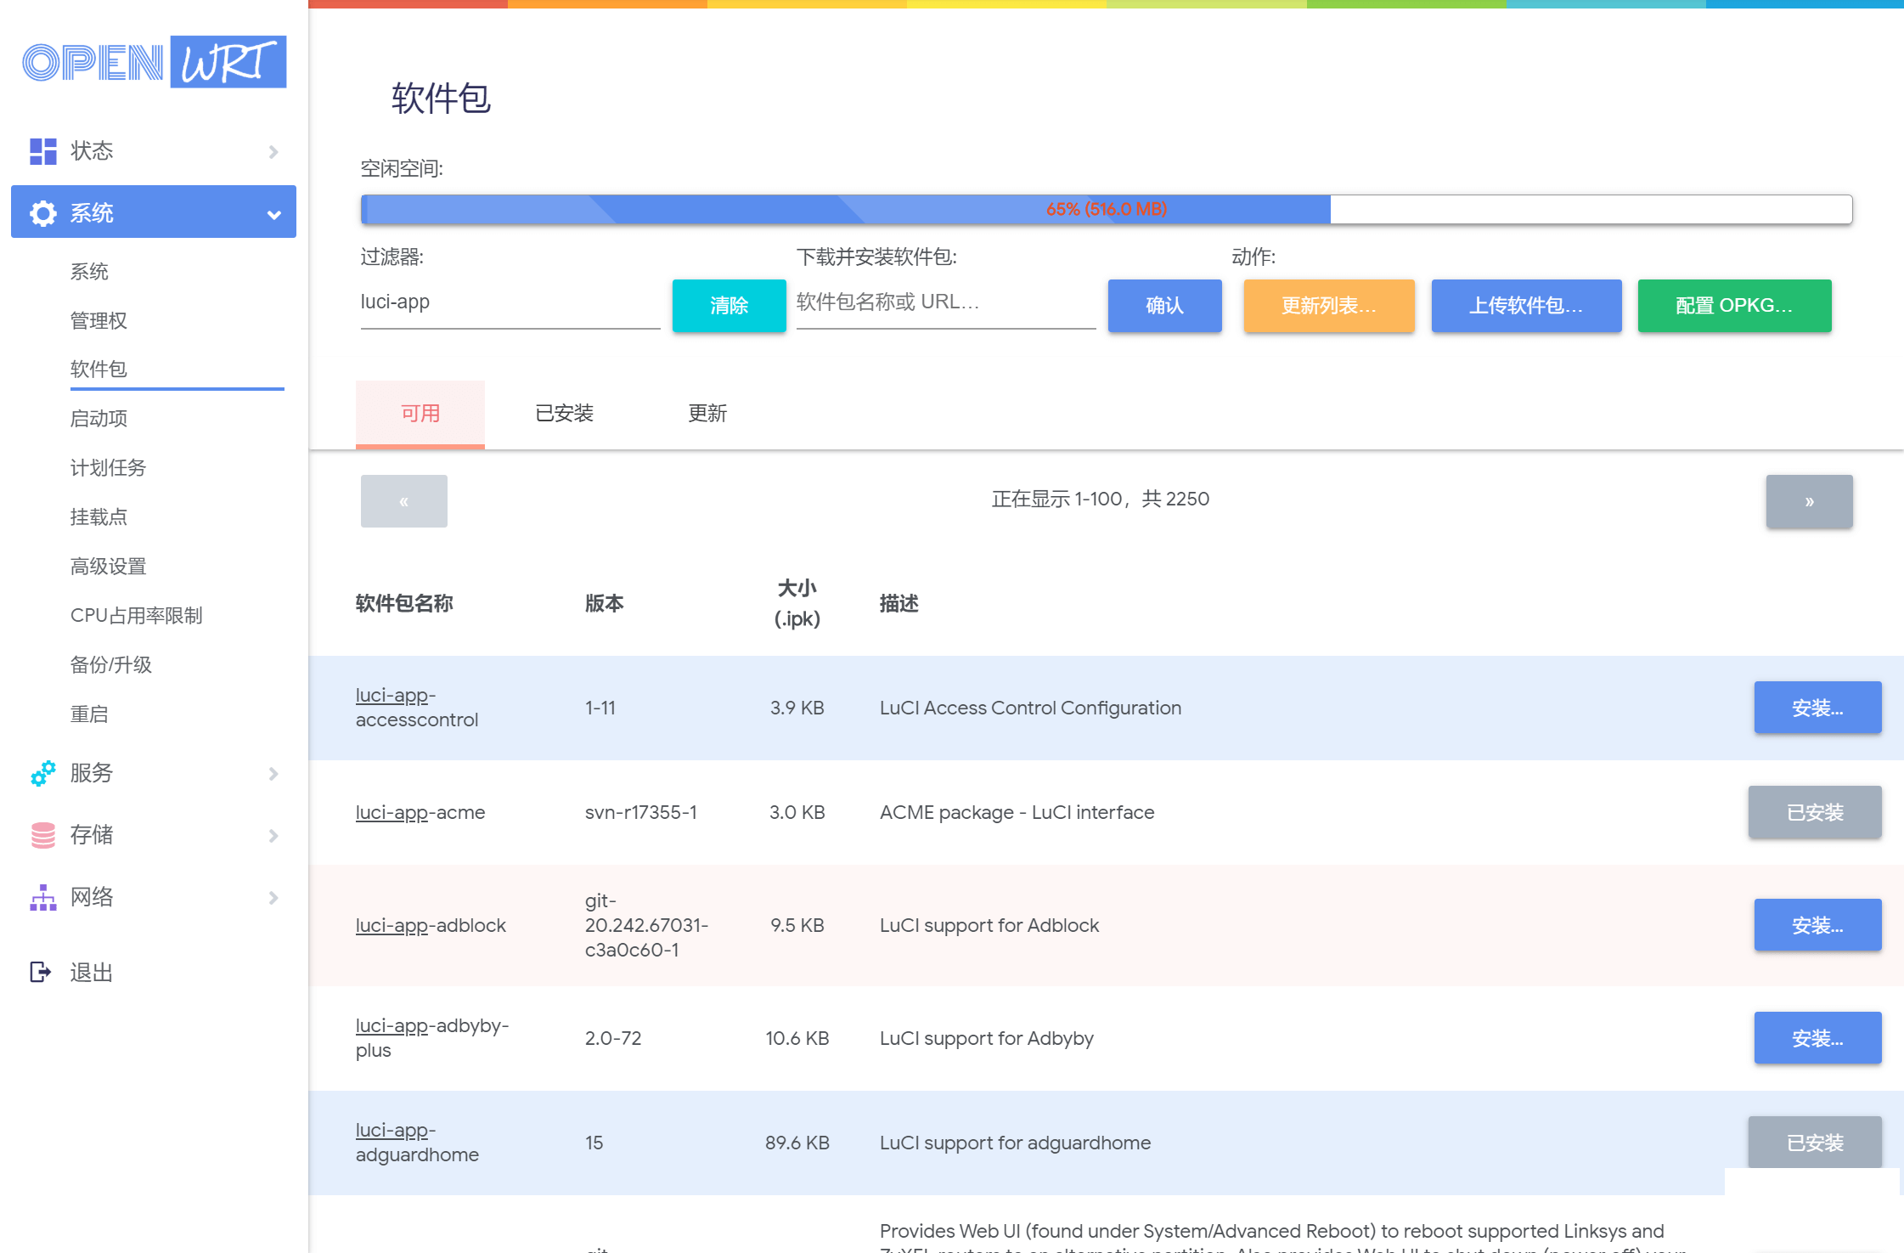1904x1253 pixels.
Task: Click the 大小 (.ipk) column header
Action: (797, 604)
